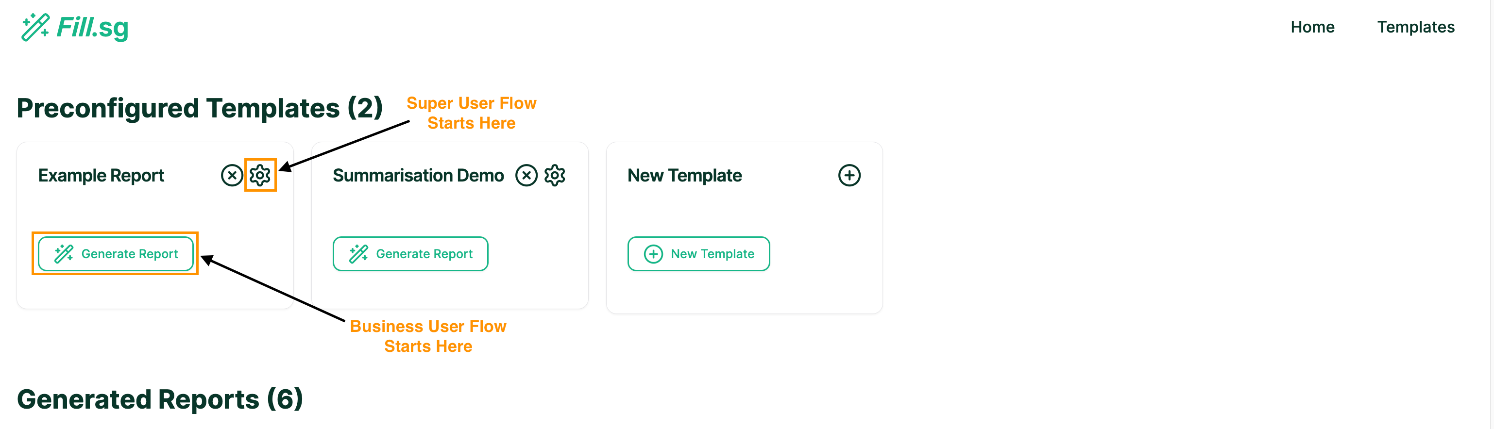Click wand icon on Summarisation Demo's Generate Report
The height and width of the screenshot is (429, 1494).
358,254
